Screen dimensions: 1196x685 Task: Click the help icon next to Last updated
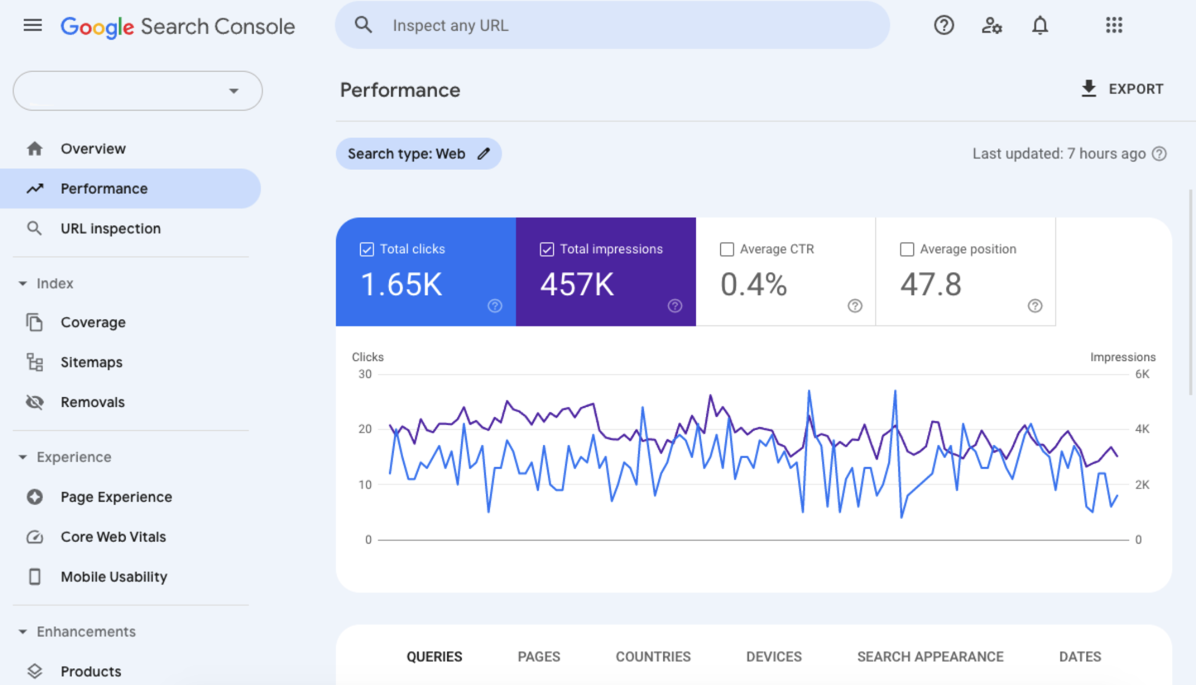[1160, 154]
